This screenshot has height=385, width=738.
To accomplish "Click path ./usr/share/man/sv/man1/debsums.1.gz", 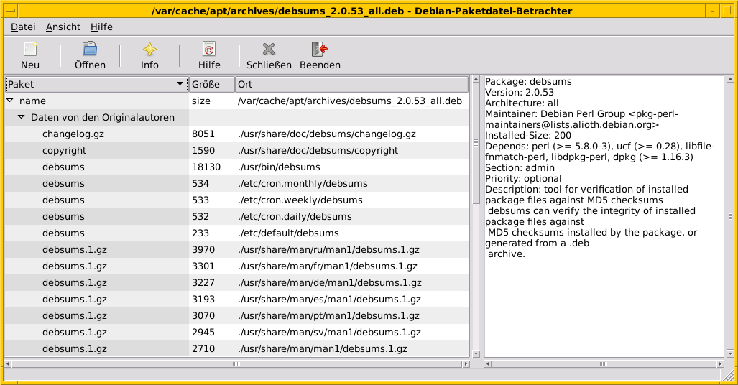I will (329, 332).
